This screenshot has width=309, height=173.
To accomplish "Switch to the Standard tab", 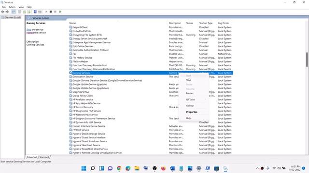I will click(44, 157).
